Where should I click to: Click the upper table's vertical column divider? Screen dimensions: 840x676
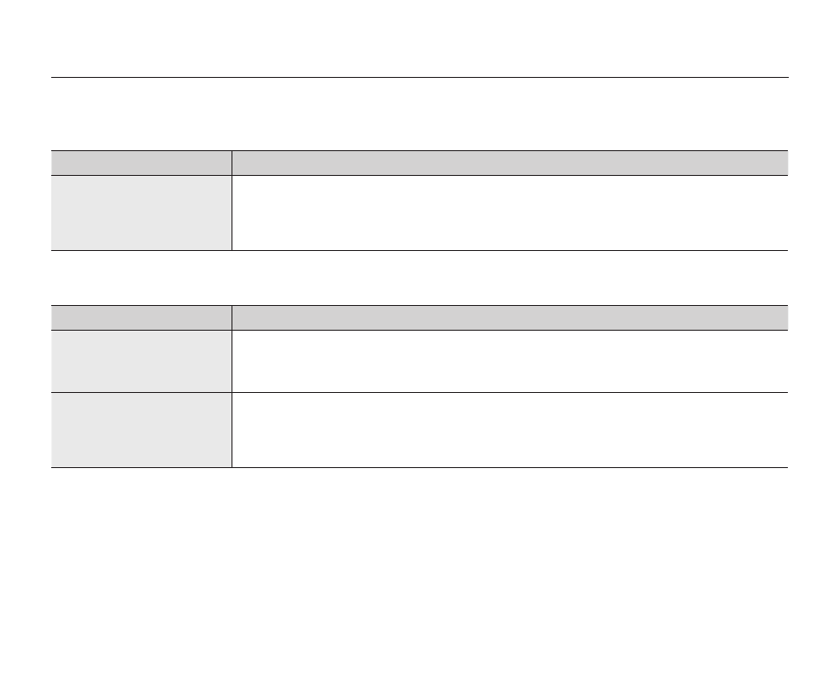pos(232,213)
